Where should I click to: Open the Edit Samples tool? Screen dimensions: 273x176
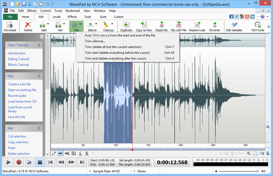coord(234,25)
